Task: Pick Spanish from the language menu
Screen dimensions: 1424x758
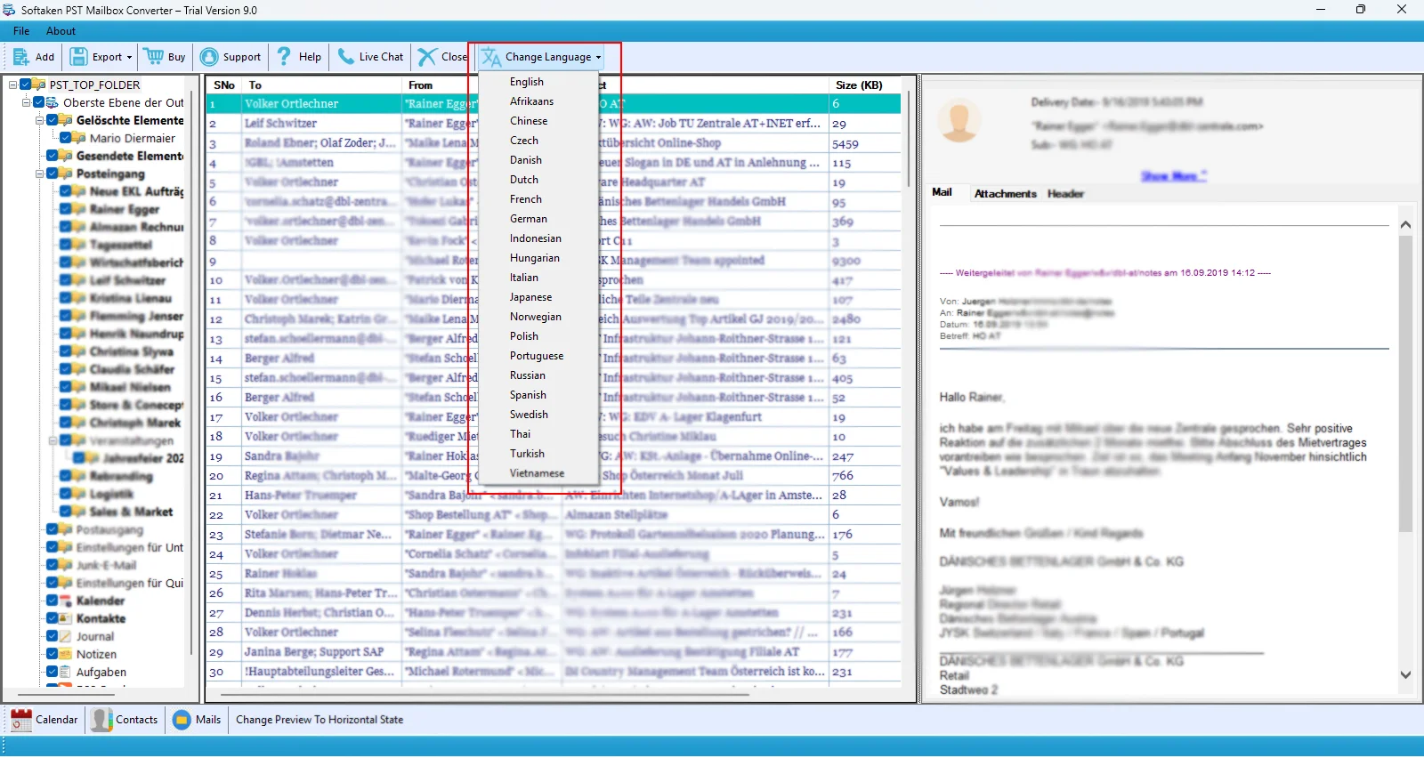Action: pyautogui.click(x=538, y=395)
